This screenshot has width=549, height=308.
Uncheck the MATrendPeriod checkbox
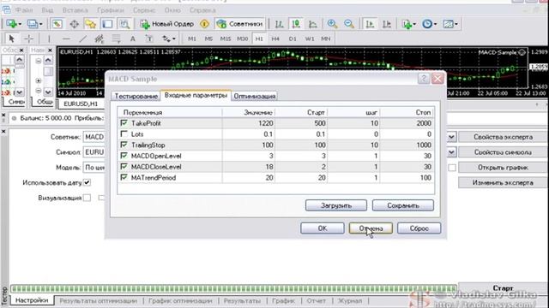(x=124, y=177)
